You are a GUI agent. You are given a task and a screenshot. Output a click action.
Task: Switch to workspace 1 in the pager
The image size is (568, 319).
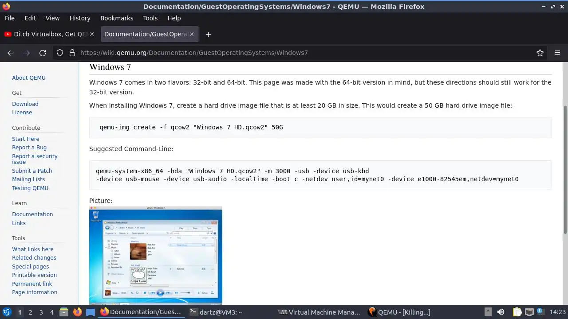(20, 312)
